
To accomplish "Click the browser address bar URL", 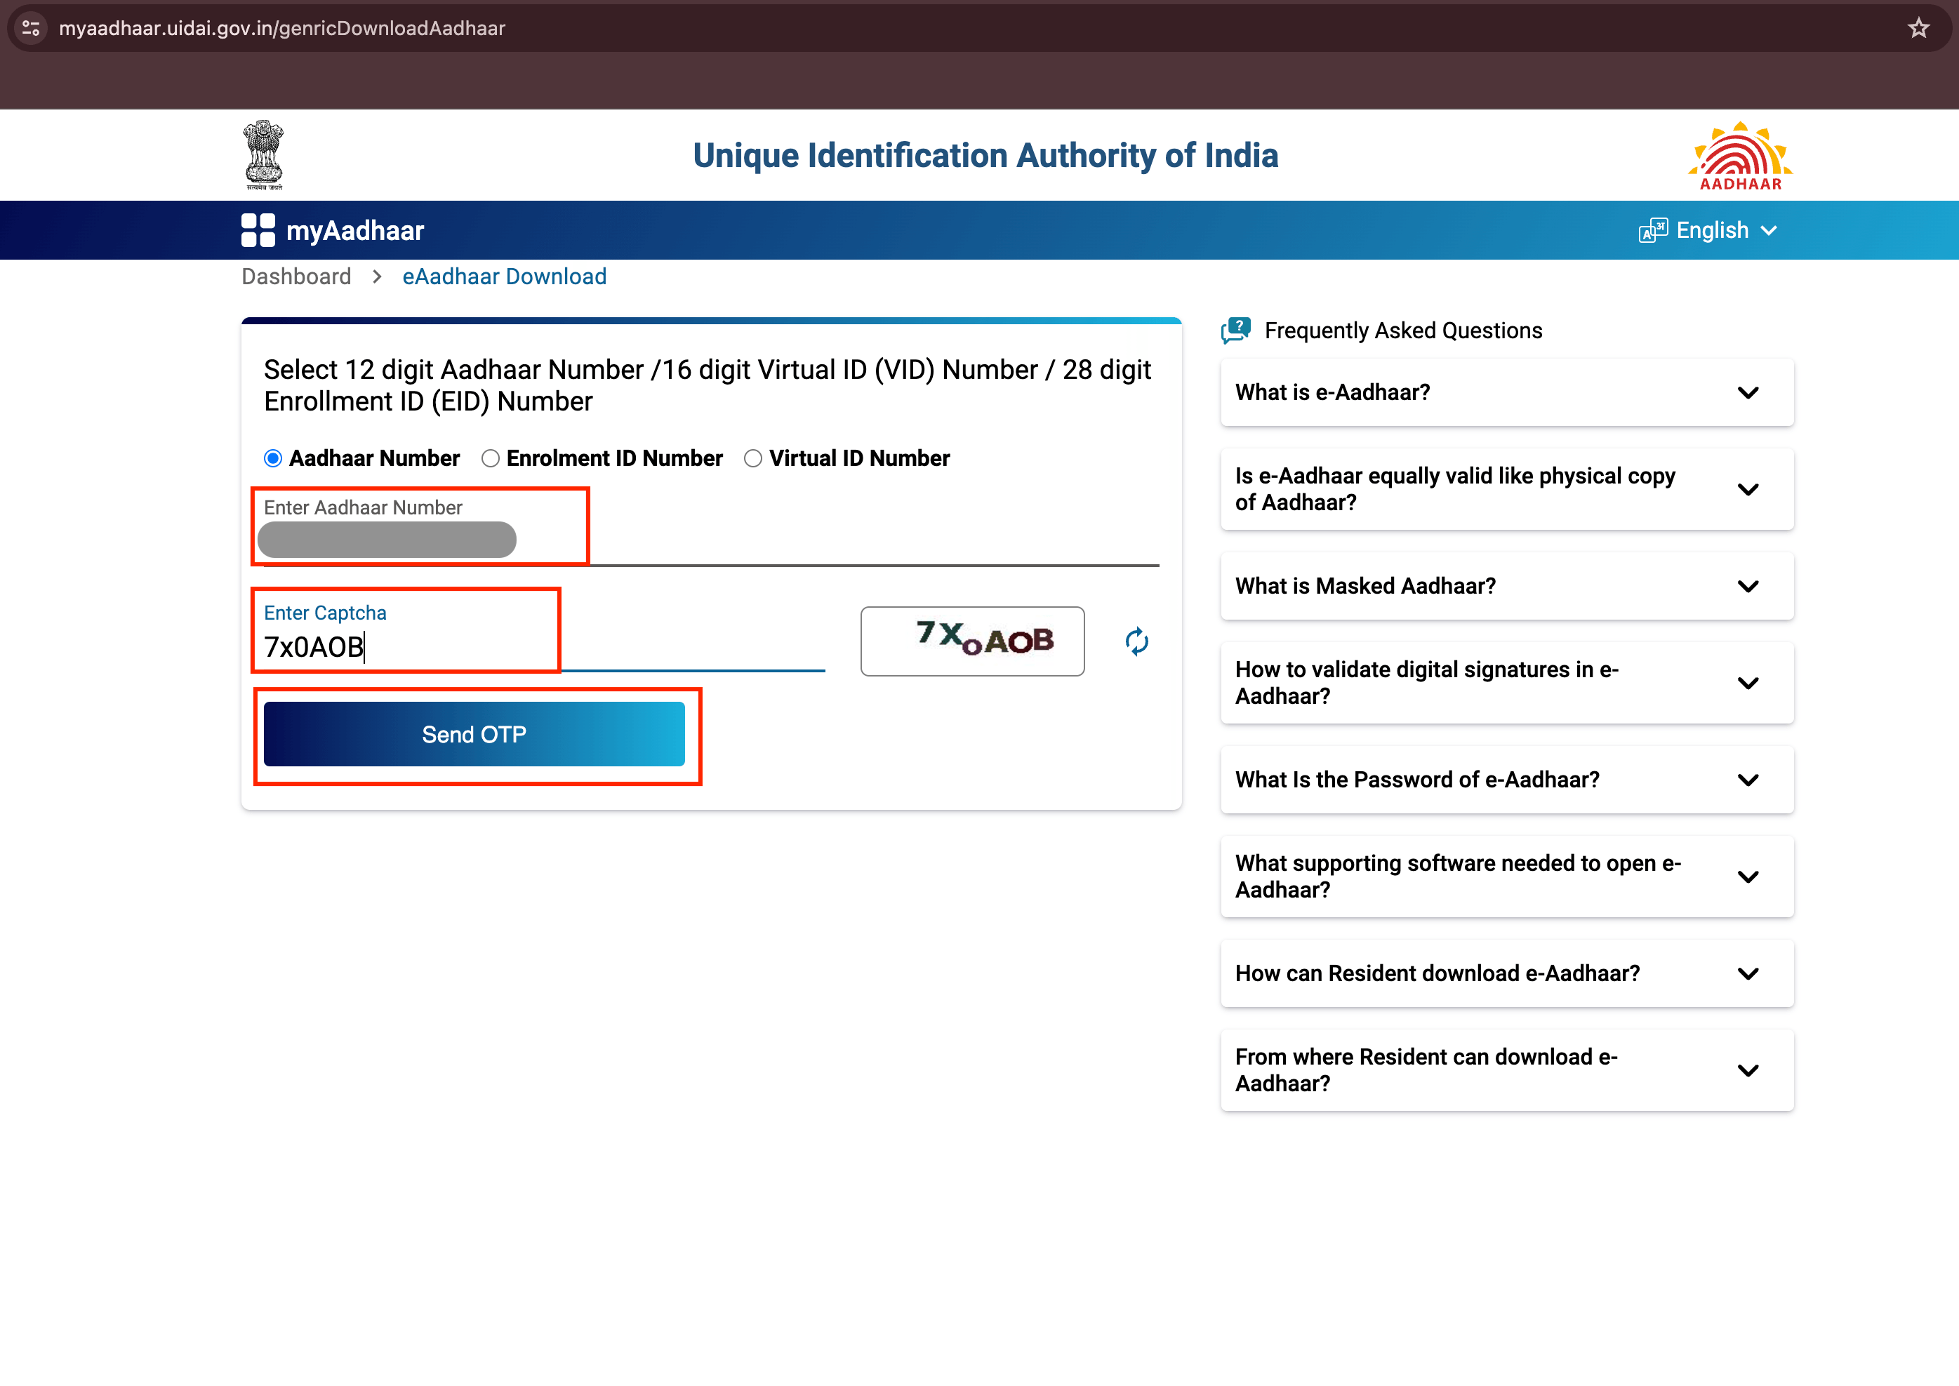I will point(281,28).
